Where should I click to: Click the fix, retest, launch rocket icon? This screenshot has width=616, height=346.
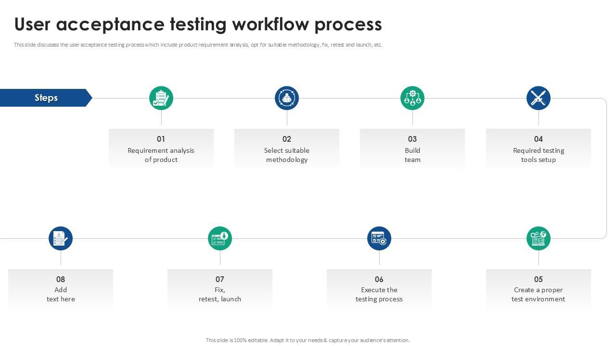pyautogui.click(x=220, y=238)
